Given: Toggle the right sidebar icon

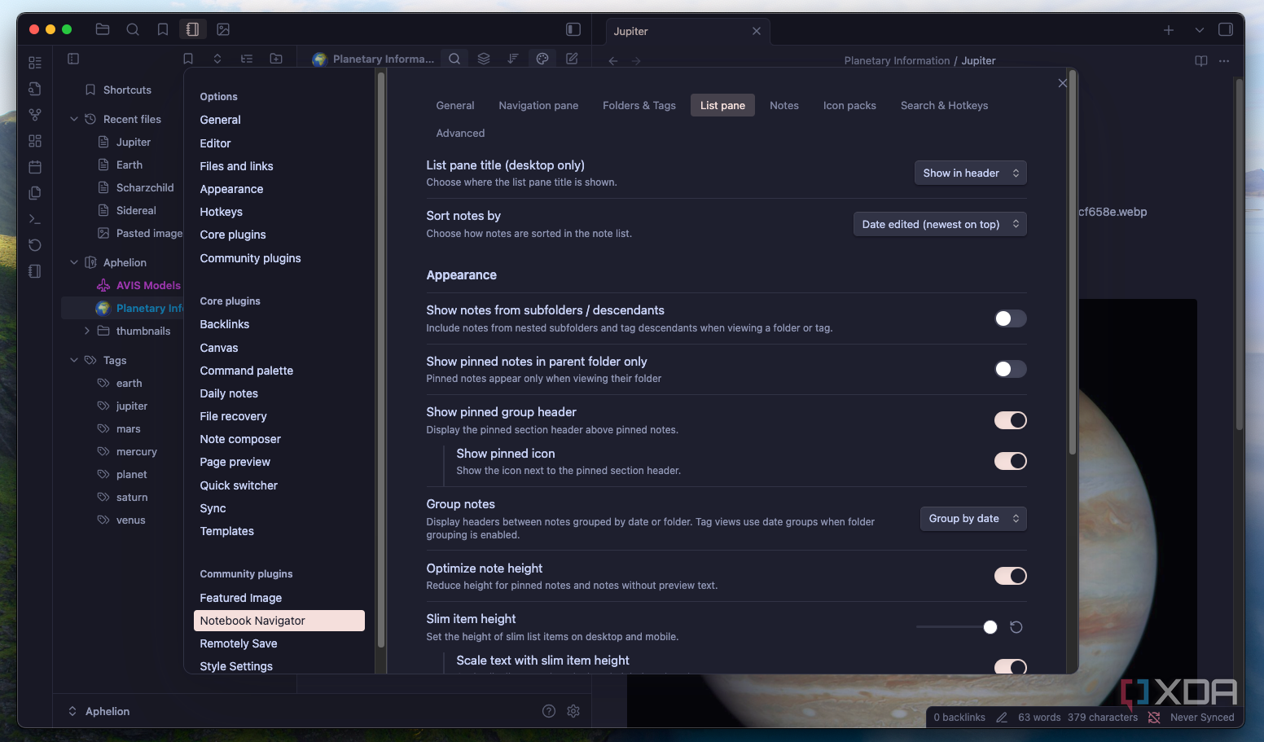Looking at the screenshot, I should (x=1226, y=29).
